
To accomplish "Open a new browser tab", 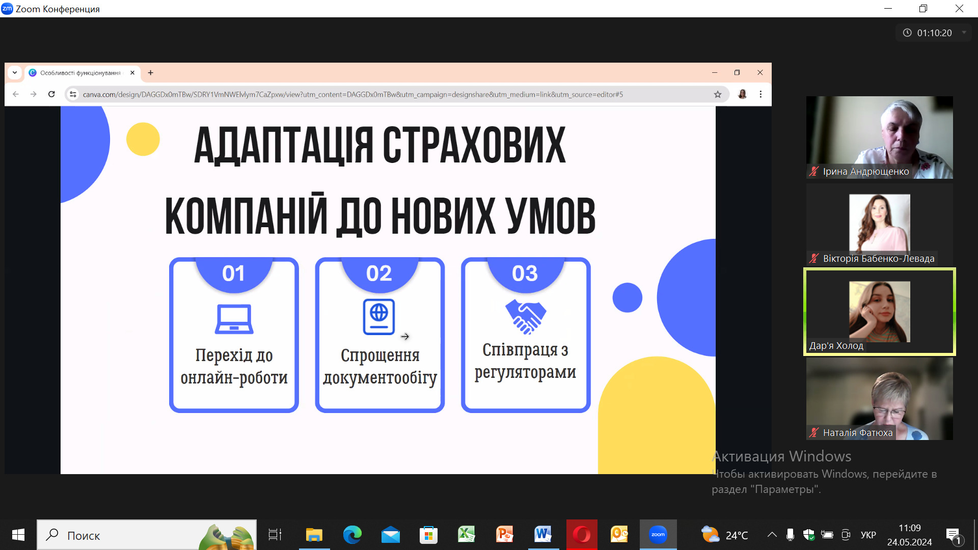I will click(151, 73).
